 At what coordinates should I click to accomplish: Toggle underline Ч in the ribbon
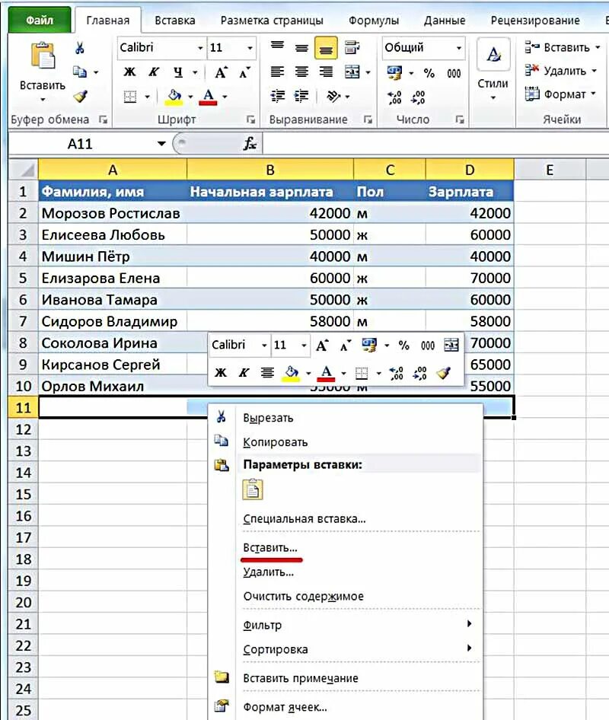click(x=178, y=72)
